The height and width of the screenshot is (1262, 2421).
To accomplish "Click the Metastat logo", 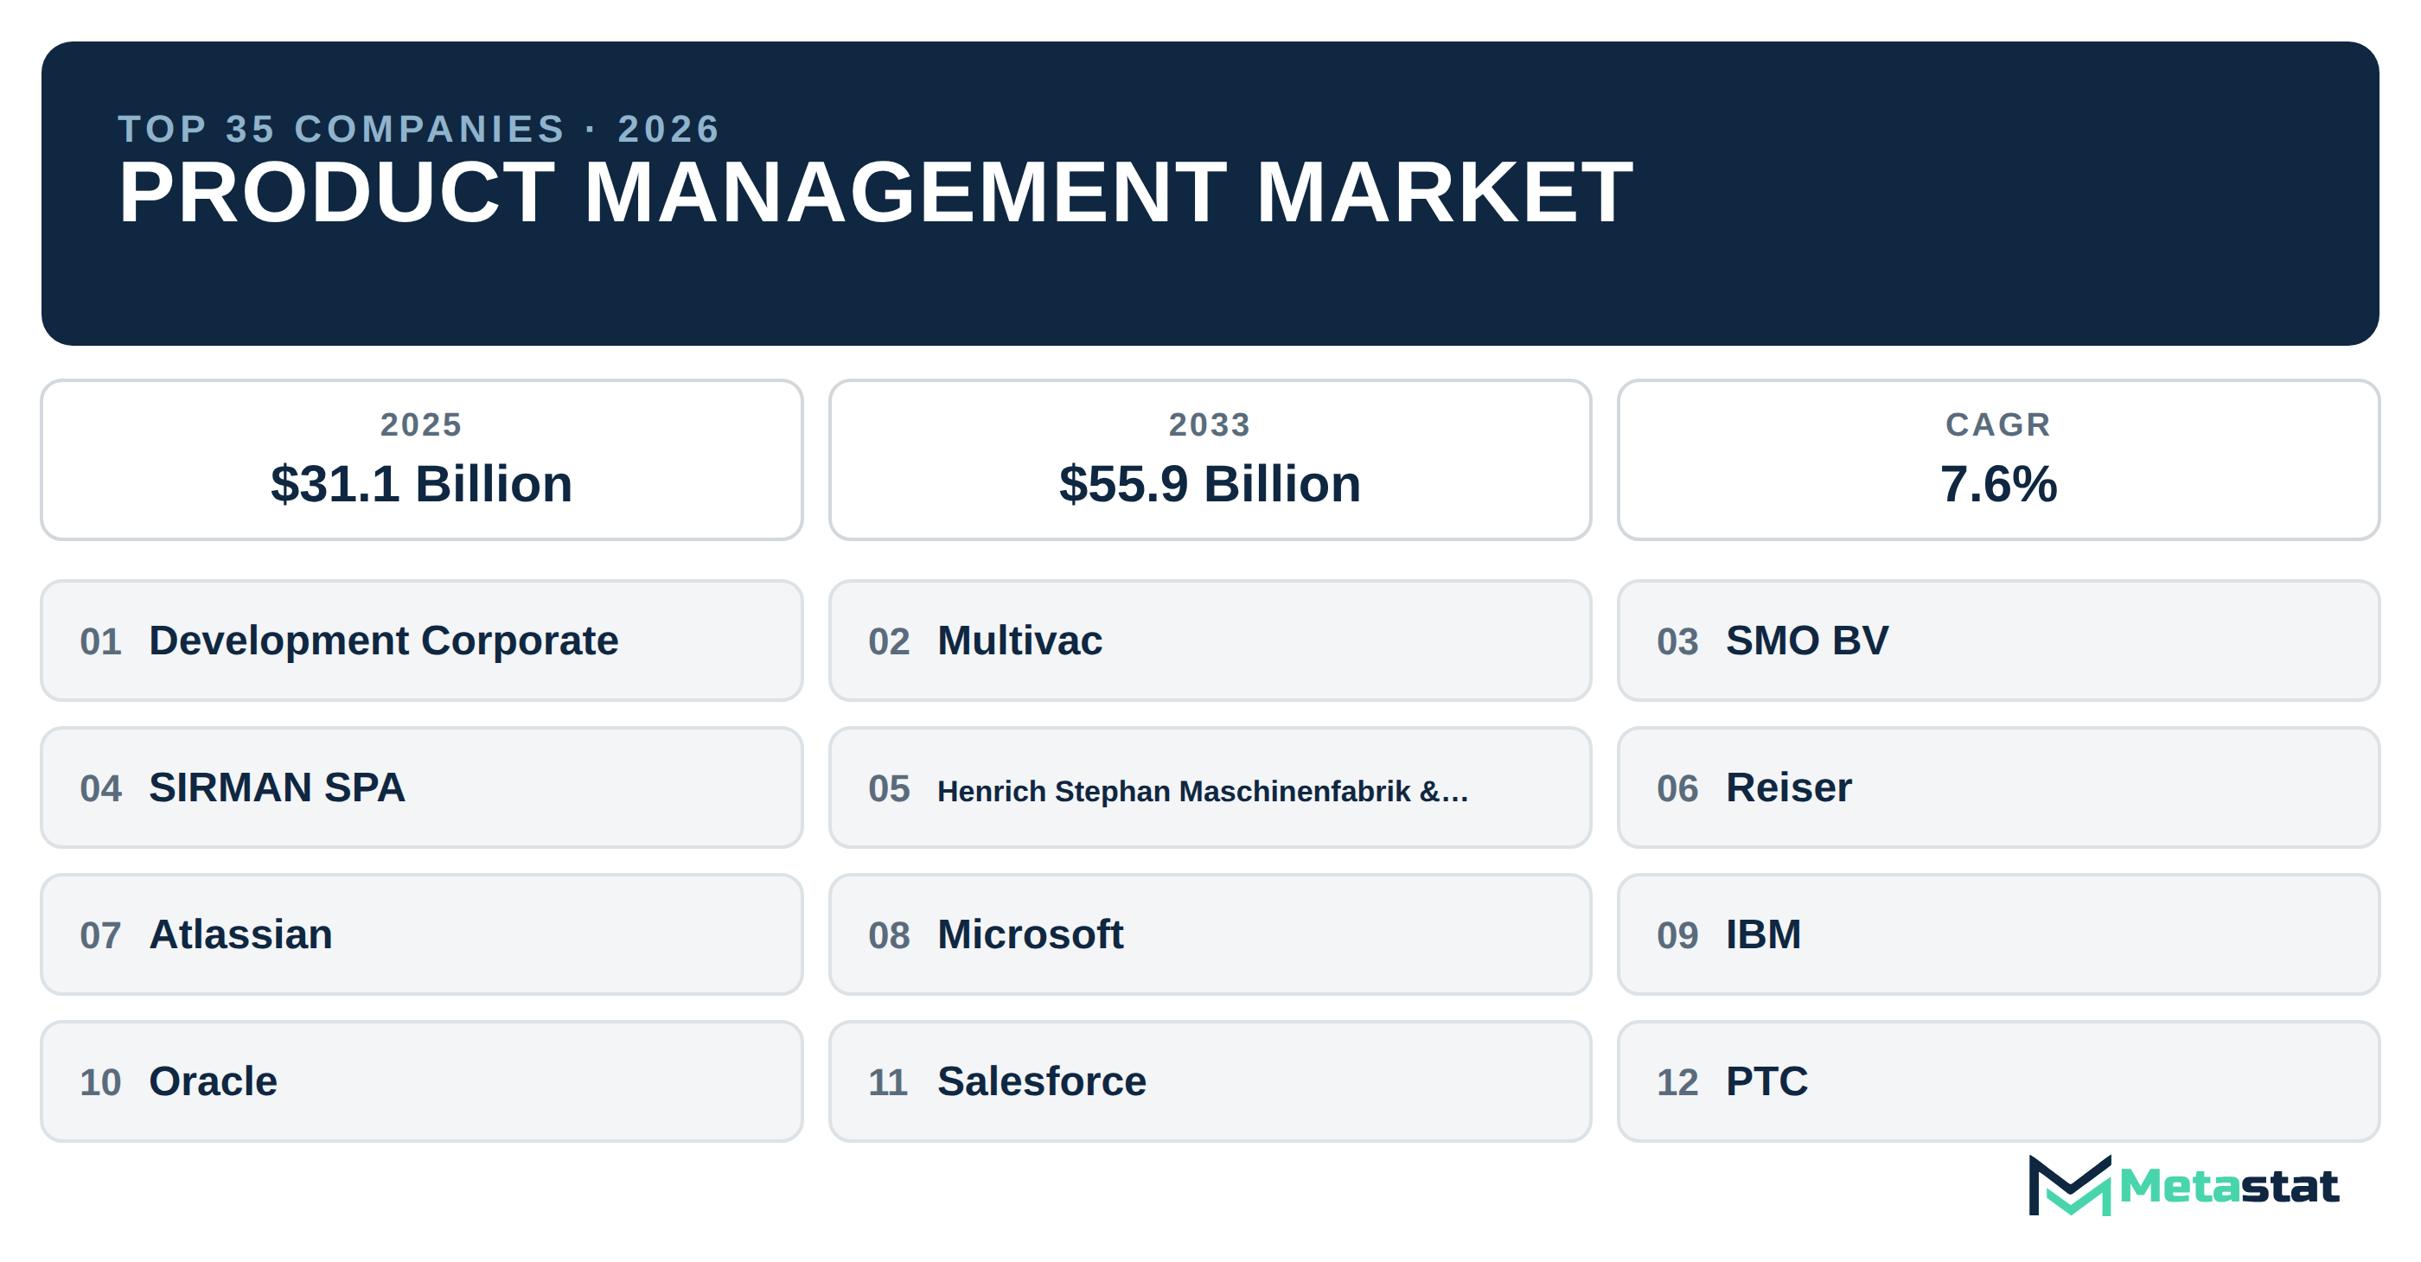I will 2182,1185.
